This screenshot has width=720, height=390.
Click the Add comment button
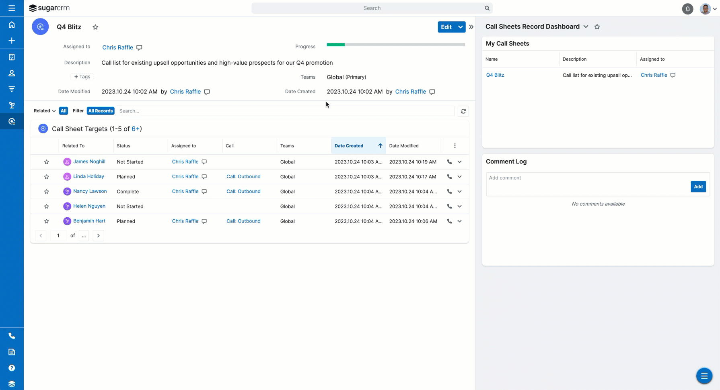[698, 187]
